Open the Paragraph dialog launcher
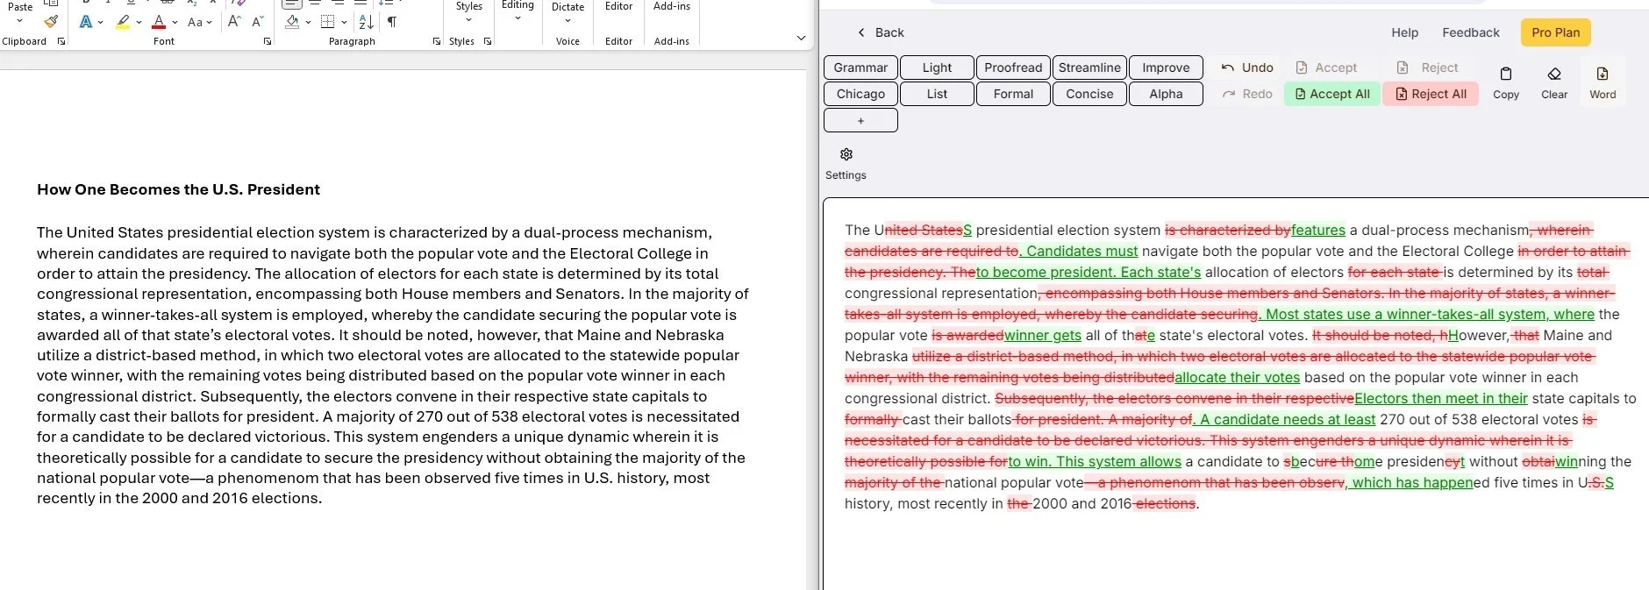 (x=437, y=41)
